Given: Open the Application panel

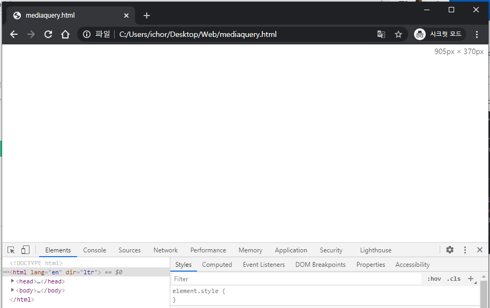Looking at the screenshot, I should pyautogui.click(x=291, y=250).
